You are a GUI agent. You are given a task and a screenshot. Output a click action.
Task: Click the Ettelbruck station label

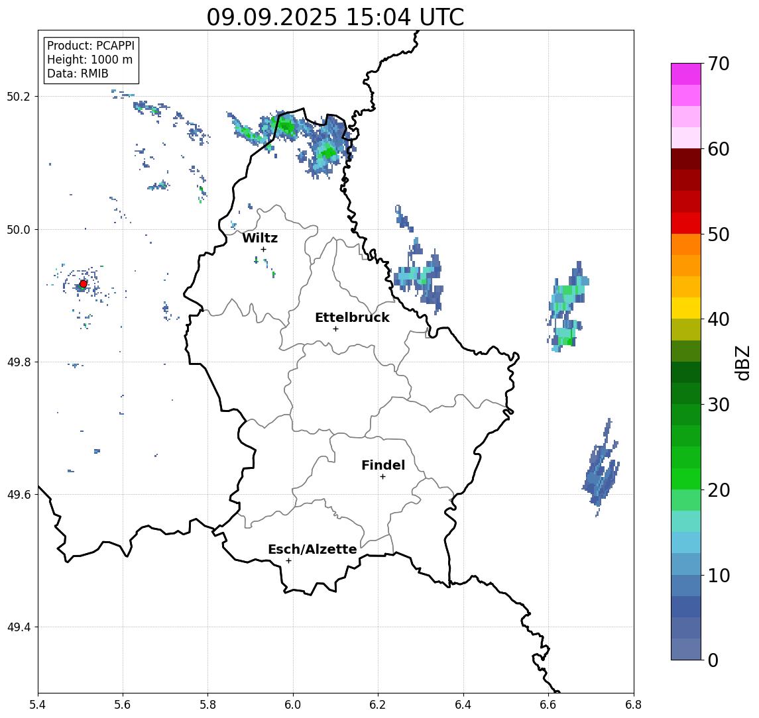click(352, 317)
